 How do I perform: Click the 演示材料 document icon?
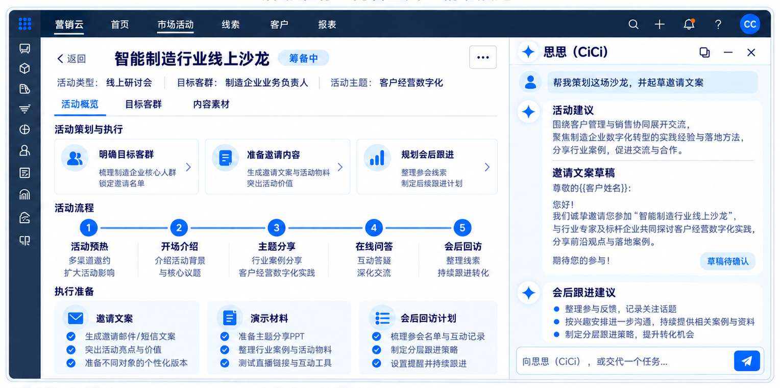coord(230,318)
